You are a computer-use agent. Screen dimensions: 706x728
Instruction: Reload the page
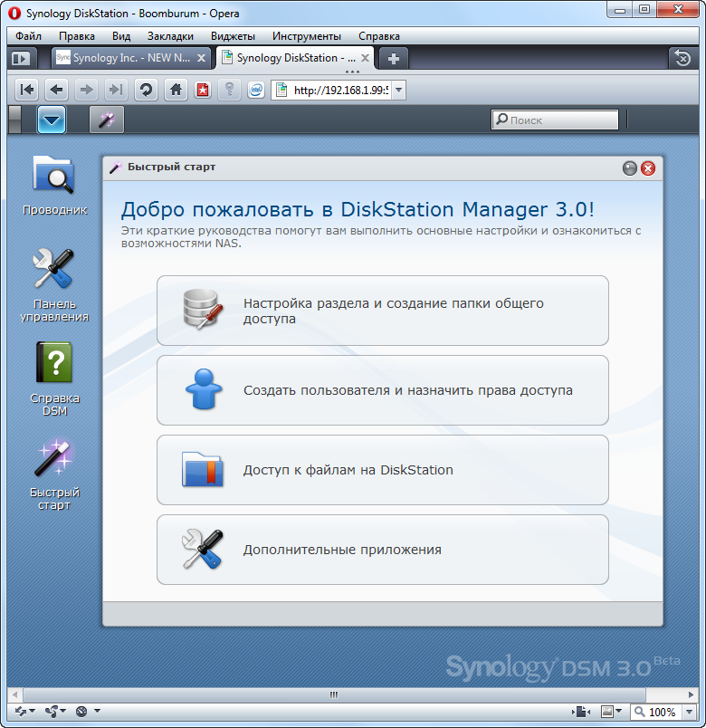pyautogui.click(x=146, y=90)
